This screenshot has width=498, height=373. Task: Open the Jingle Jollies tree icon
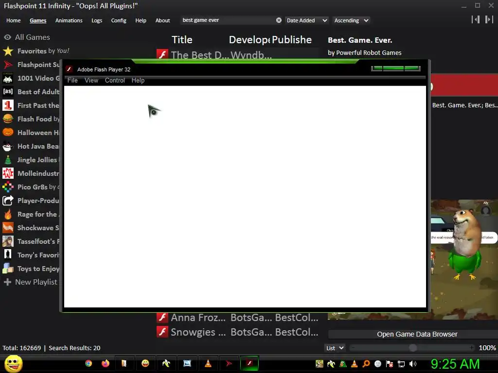click(x=8, y=160)
